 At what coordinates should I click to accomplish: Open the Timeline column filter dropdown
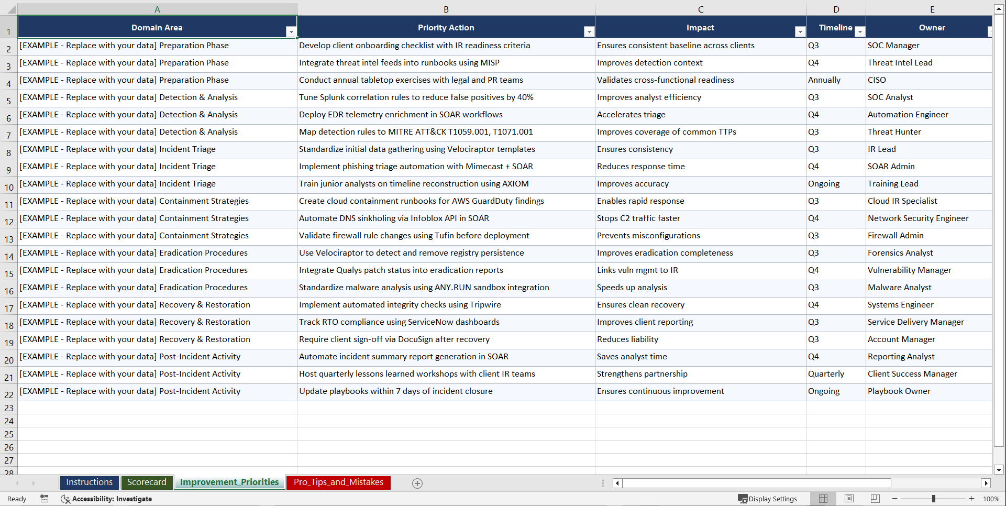coord(859,31)
